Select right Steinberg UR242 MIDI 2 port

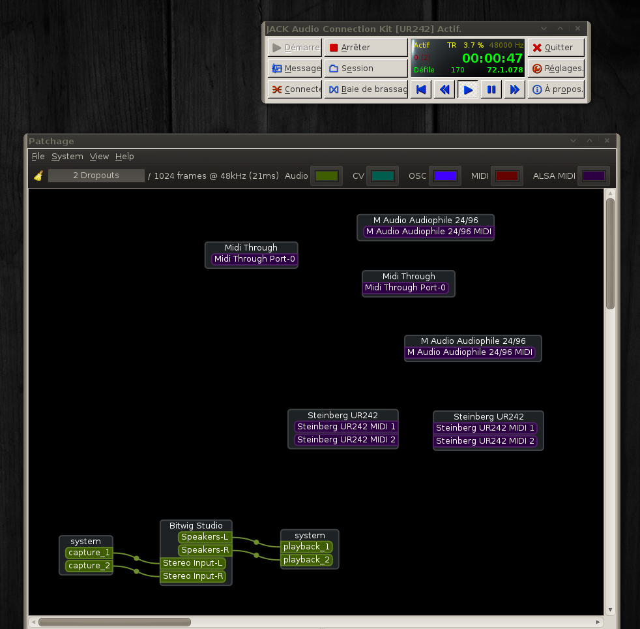(485, 441)
